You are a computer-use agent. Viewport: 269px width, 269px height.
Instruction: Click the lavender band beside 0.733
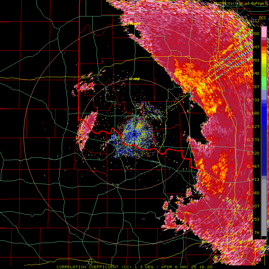pyautogui.click(x=264, y=95)
